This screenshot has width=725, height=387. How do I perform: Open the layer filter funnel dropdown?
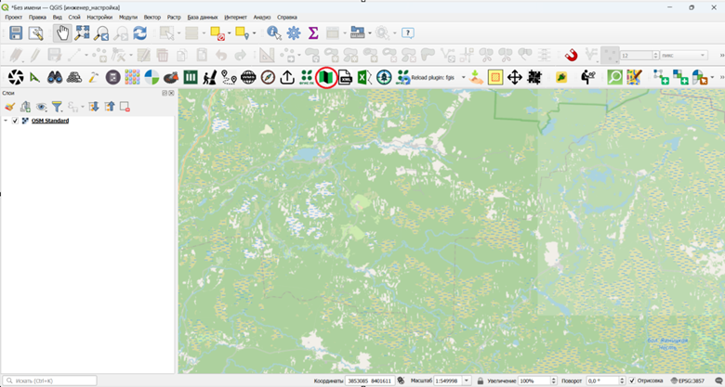coord(58,107)
